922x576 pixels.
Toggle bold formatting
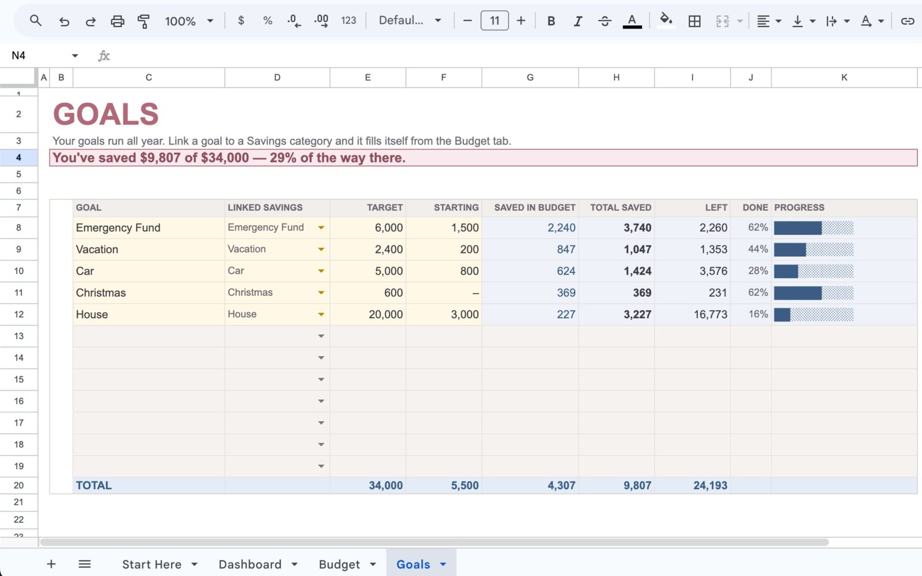[551, 21]
